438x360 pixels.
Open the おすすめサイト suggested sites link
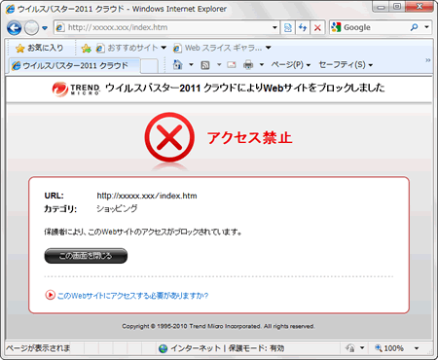(127, 48)
